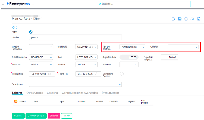The height and width of the screenshot is (120, 204).
Task: Click the document with letter A icon
Action: pos(199,19)
